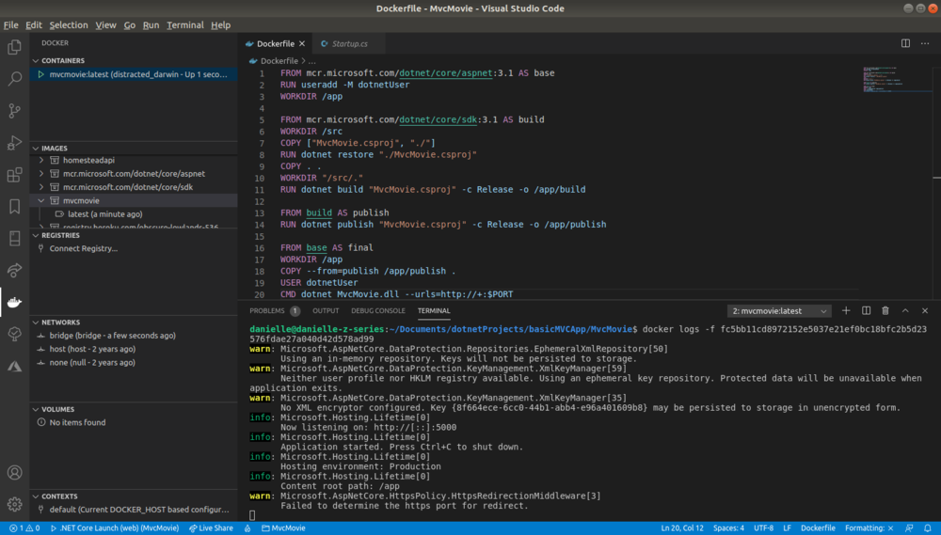This screenshot has height=535, width=941.
Task: Click Connect Registry...
Action: (x=84, y=248)
